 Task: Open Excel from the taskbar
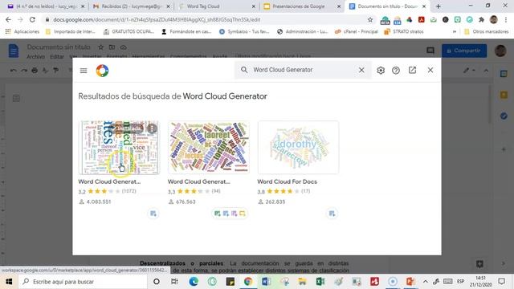click(320, 282)
